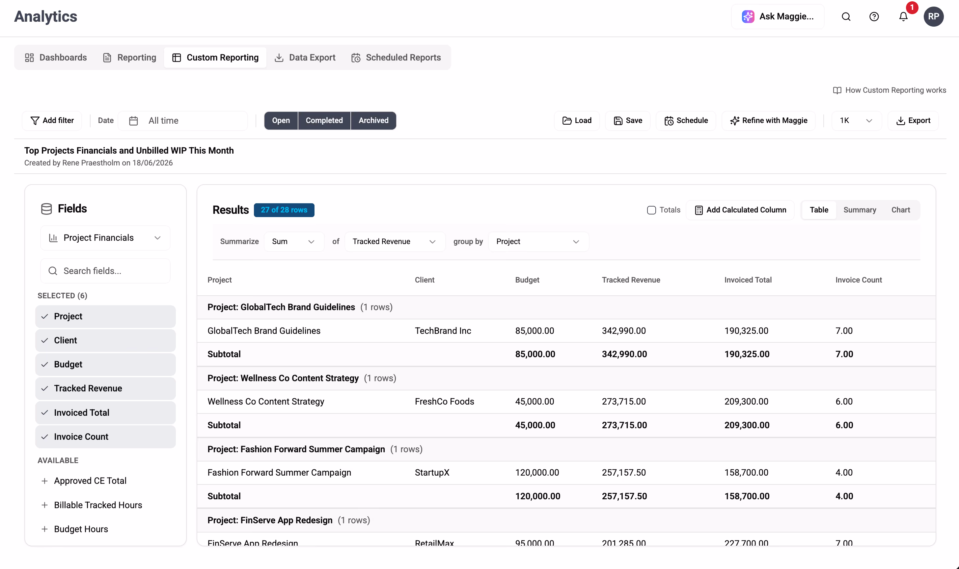Focus the Search fields input
Screen dimensions: 959x569
click(105, 271)
